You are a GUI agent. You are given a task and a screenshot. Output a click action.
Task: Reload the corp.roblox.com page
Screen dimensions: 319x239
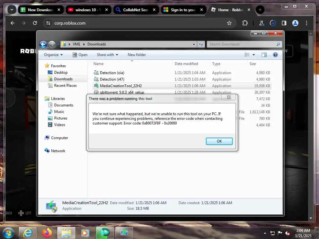coord(35,23)
